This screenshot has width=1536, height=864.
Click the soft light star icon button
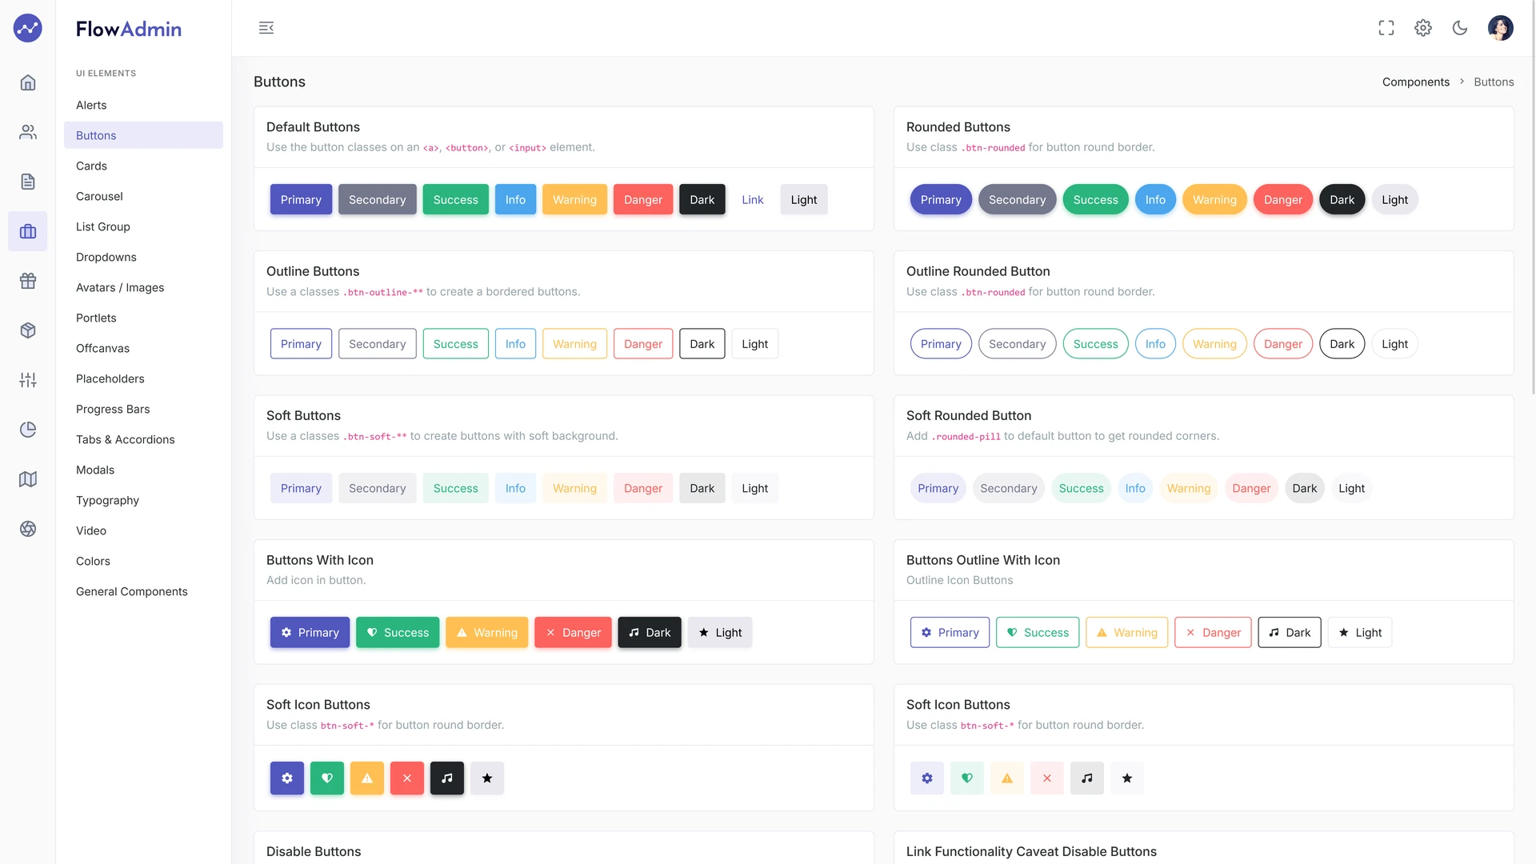[1127, 778]
